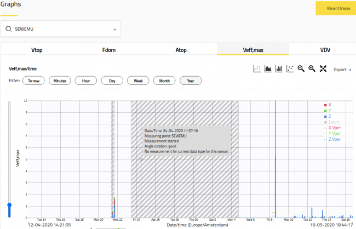Select the Fdom tab
Image resolution: width=356 pixels, height=229 pixels.
[x=109, y=50]
